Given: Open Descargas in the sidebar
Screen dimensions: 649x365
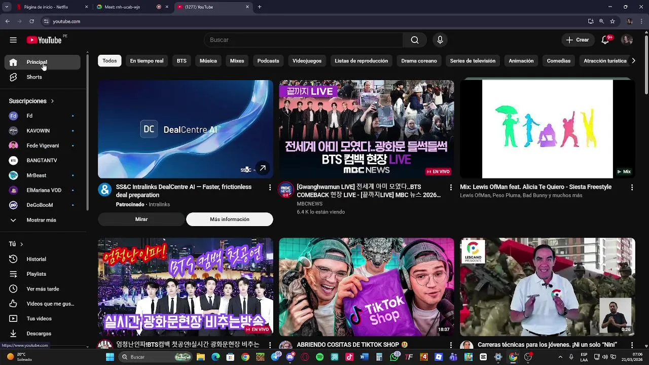Looking at the screenshot, I should pyautogui.click(x=43, y=334).
